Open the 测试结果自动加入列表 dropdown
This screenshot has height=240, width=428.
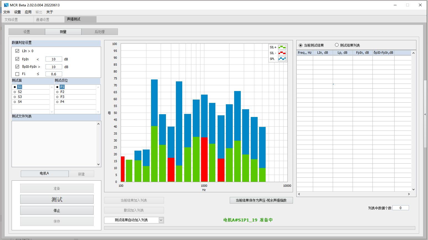[x=161, y=220]
